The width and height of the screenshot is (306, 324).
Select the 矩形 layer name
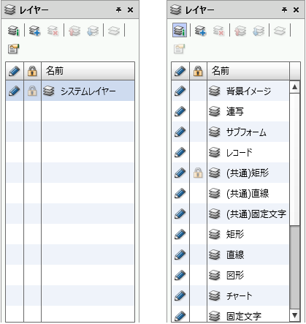235,235
